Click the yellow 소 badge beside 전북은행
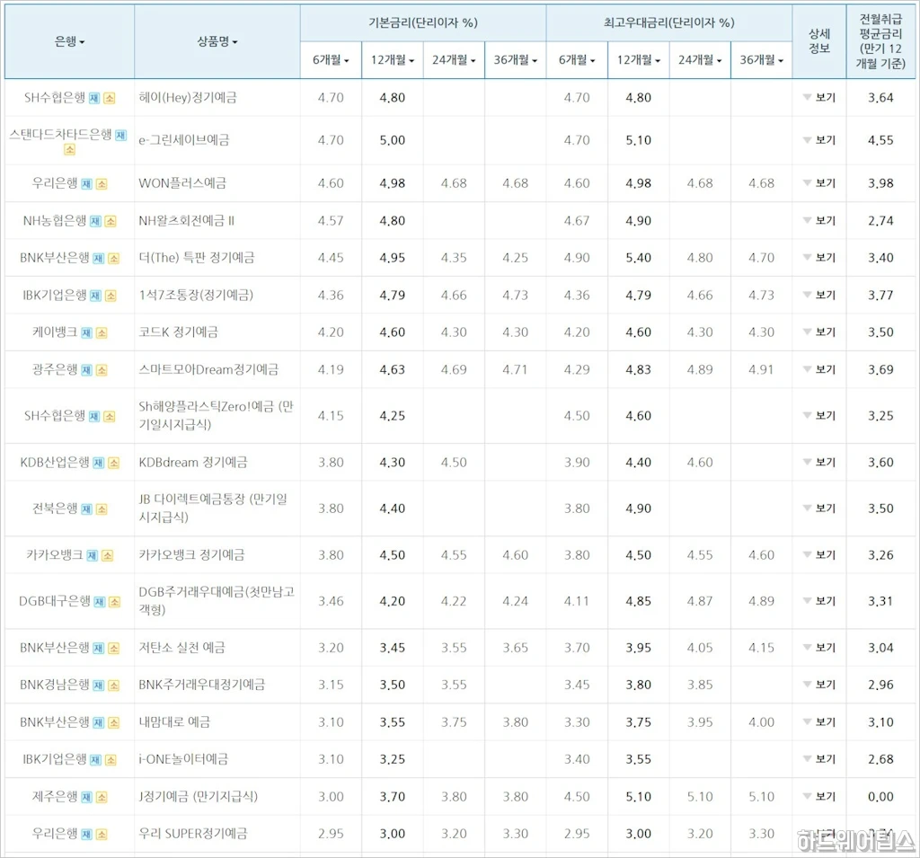 pyautogui.click(x=102, y=509)
